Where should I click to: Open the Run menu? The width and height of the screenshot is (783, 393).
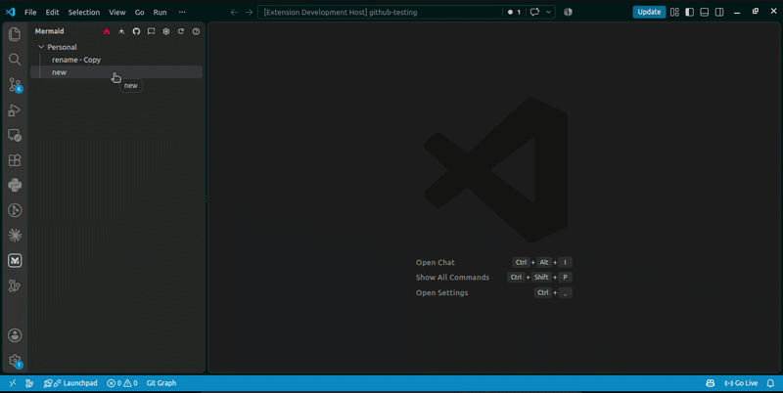160,12
